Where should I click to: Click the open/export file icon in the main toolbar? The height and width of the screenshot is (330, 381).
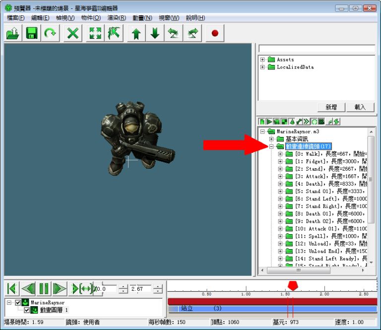[x=13, y=33]
